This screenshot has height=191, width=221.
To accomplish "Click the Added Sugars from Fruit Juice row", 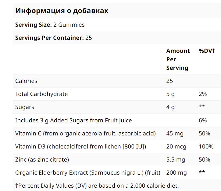I will (x=73, y=121).
